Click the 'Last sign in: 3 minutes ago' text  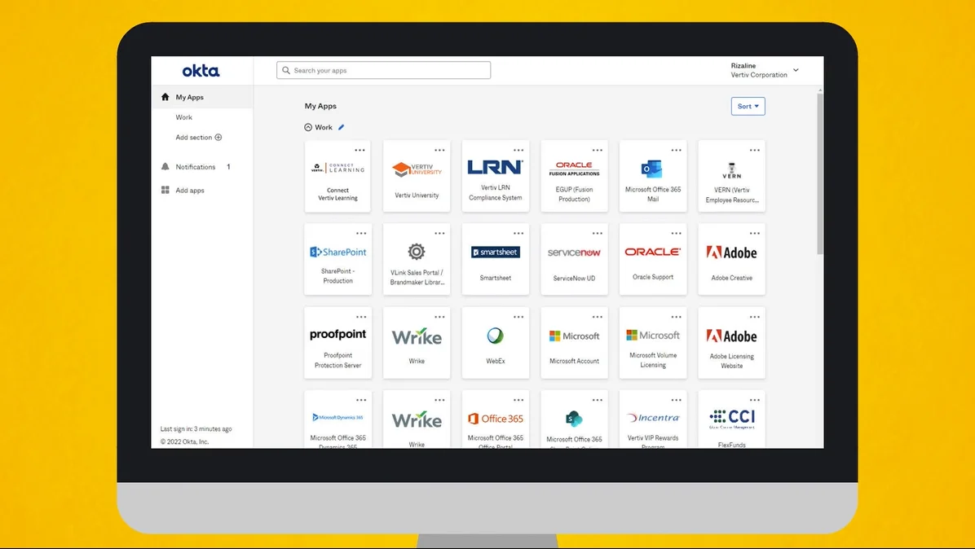click(x=196, y=428)
